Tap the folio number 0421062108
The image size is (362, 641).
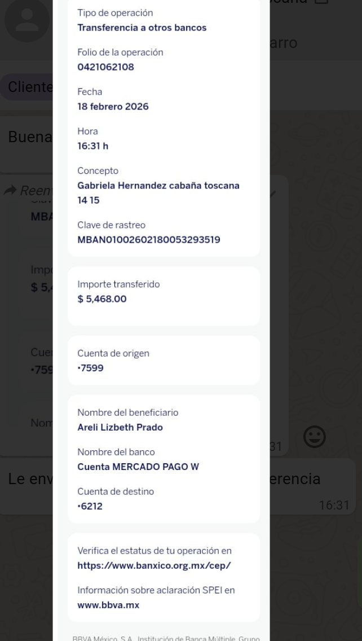click(x=105, y=67)
